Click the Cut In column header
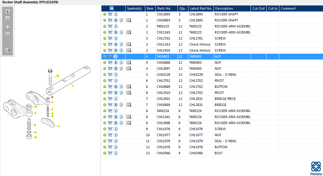 tap(273, 8)
